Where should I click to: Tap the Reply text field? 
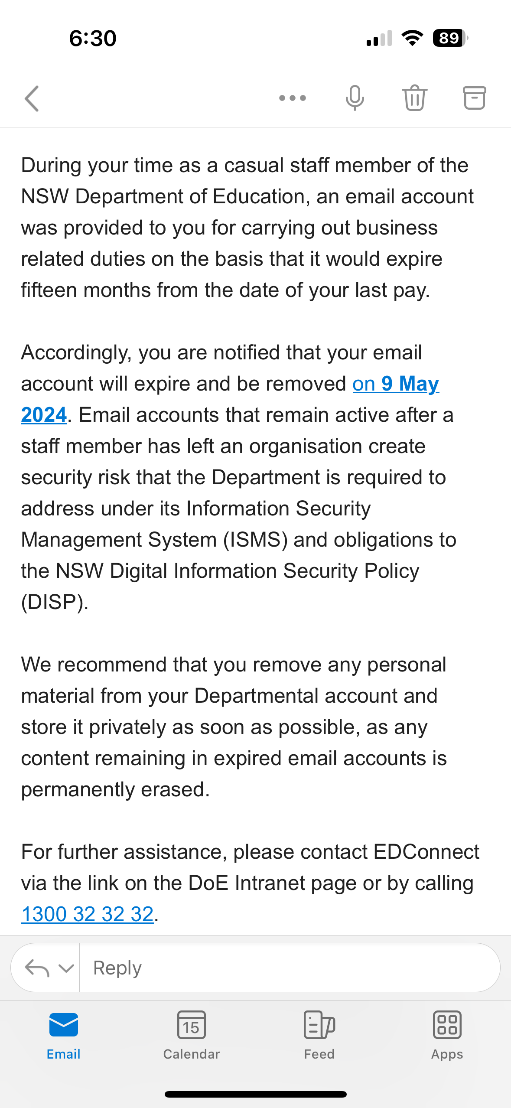pos(286,968)
